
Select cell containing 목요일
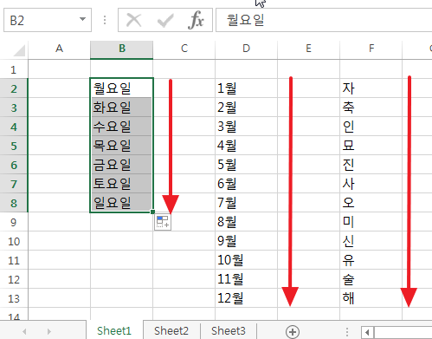click(122, 146)
